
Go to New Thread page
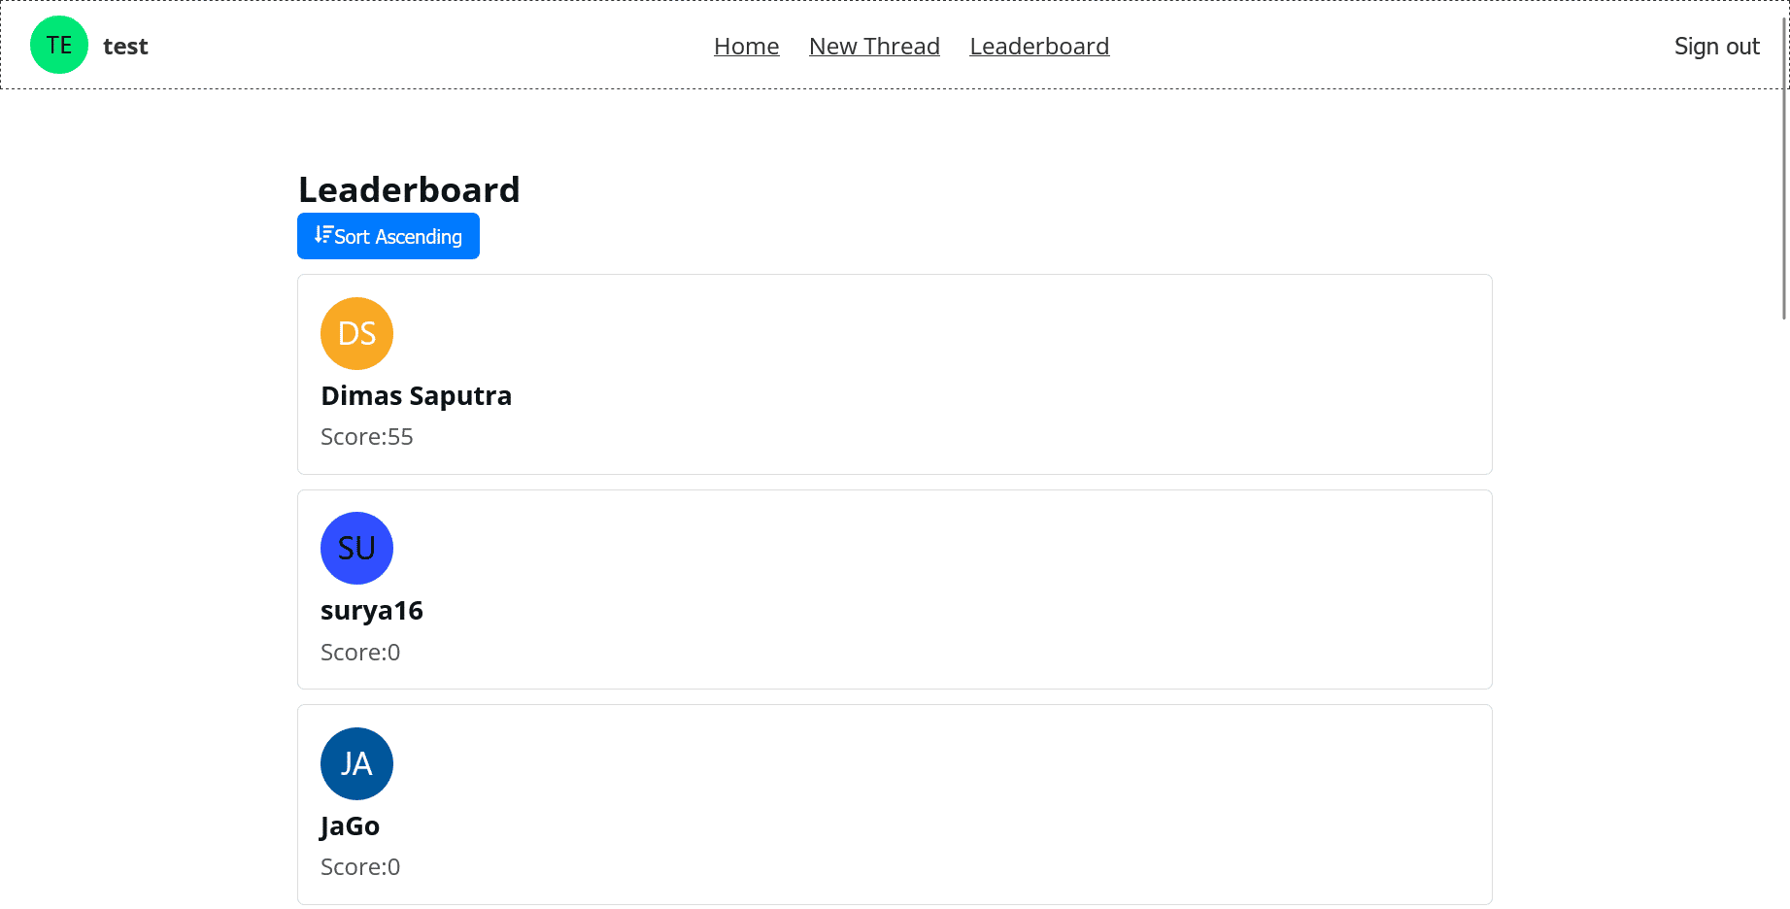pyautogui.click(x=874, y=47)
